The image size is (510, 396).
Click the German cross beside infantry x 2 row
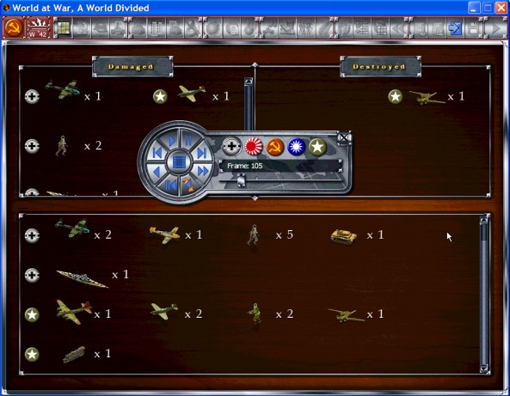pyautogui.click(x=32, y=146)
